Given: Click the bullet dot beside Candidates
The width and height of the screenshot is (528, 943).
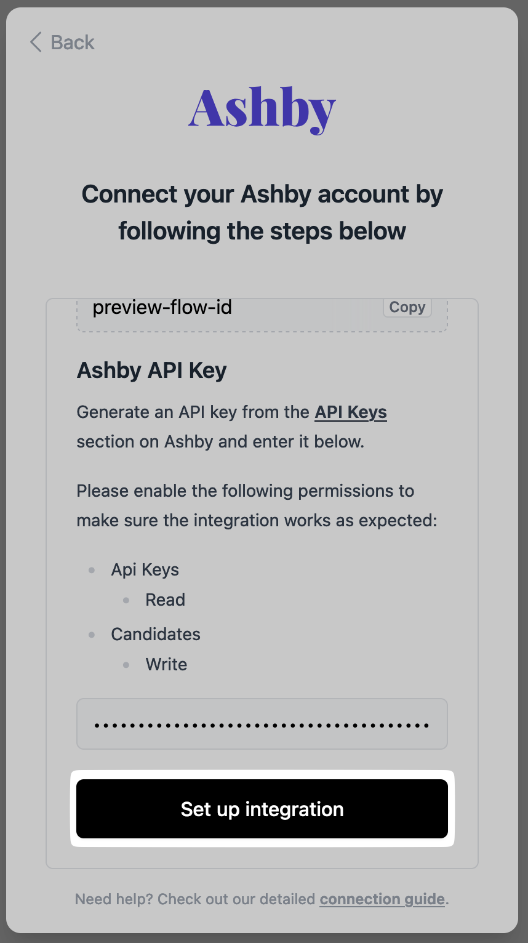Looking at the screenshot, I should click(92, 635).
